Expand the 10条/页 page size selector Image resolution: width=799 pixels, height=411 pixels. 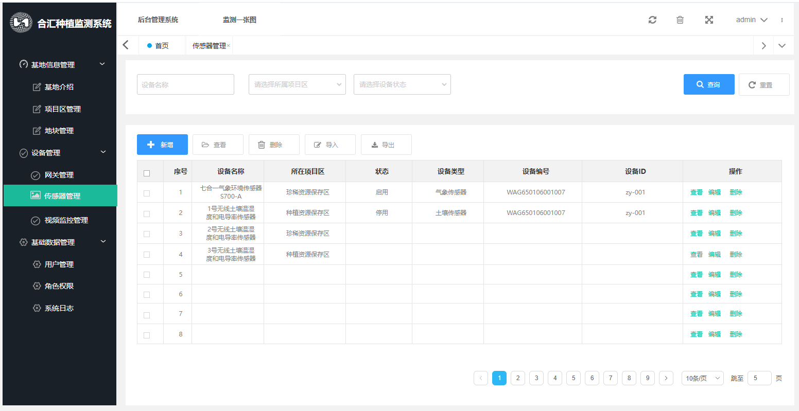(x=702, y=378)
